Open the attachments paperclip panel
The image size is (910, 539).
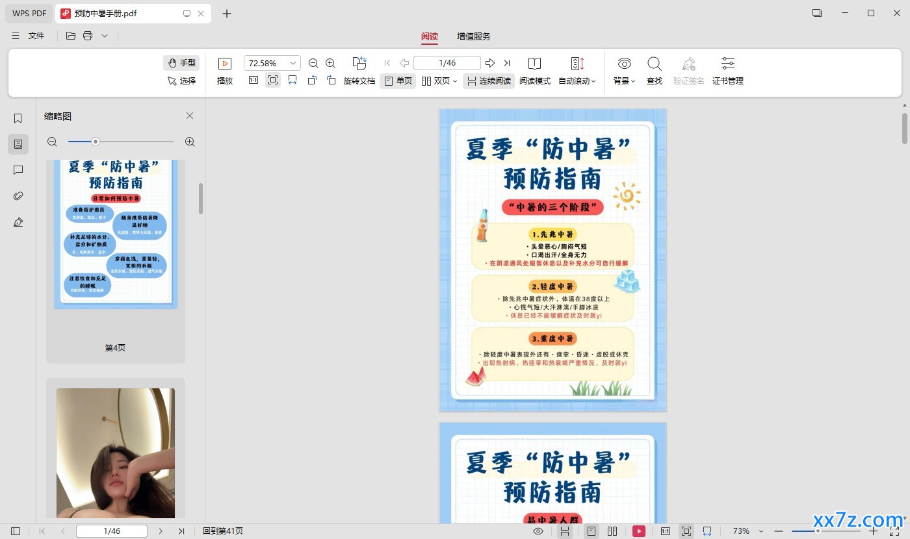(18, 196)
